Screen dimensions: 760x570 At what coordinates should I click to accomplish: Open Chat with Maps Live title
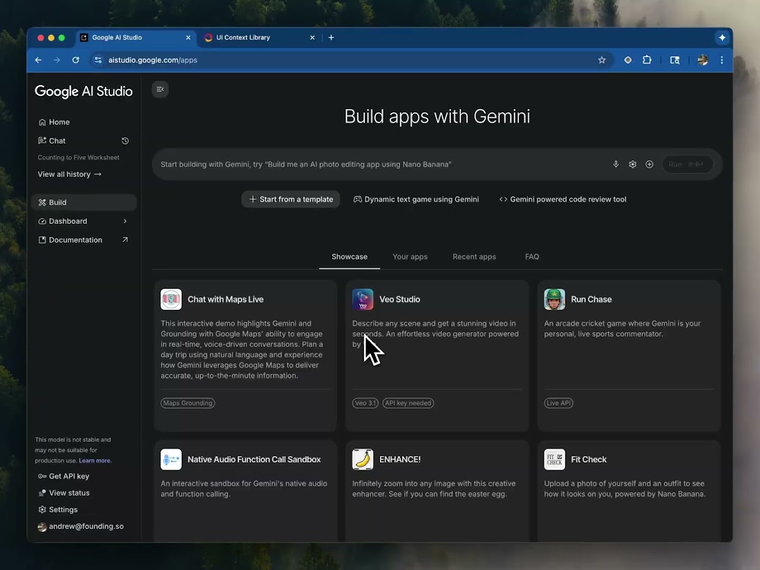(226, 299)
